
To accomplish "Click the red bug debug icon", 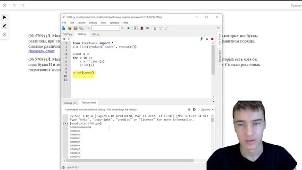I will click(142, 28).
